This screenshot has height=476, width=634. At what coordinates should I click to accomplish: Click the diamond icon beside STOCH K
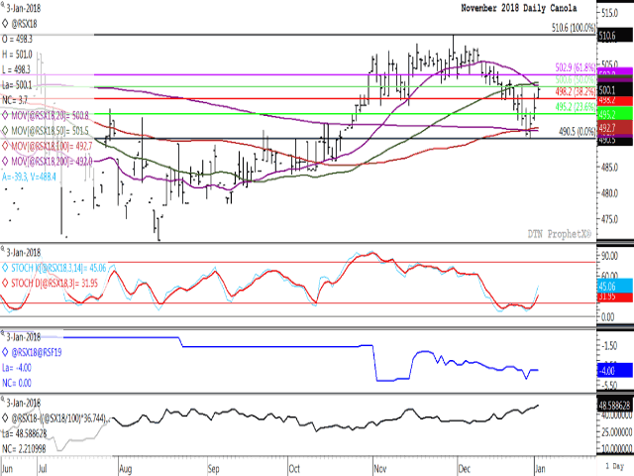[x=5, y=268]
